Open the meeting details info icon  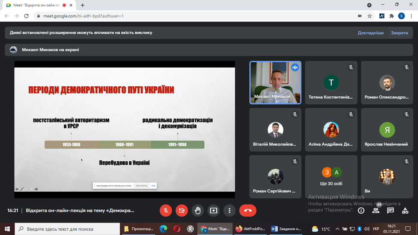361,211
